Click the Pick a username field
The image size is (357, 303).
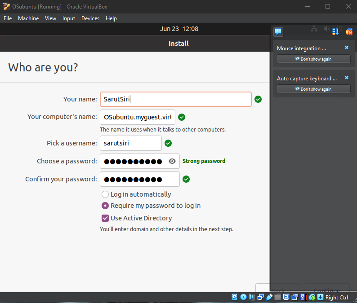pos(130,143)
